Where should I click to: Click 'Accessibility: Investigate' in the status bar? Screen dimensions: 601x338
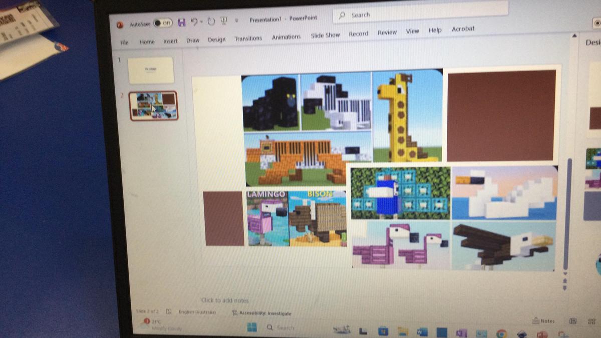[x=262, y=313]
